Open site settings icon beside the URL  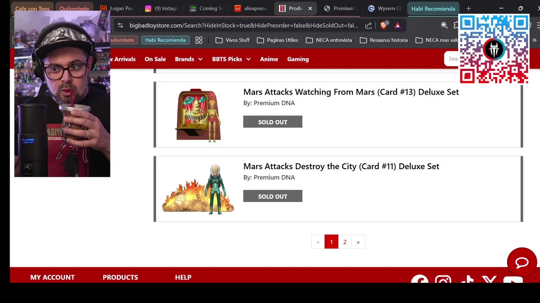pos(120,25)
